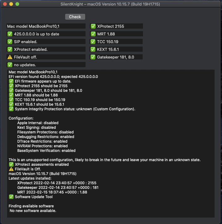Click checkmark next to TCC 150.19 should be 150.19

tap(11, 100)
